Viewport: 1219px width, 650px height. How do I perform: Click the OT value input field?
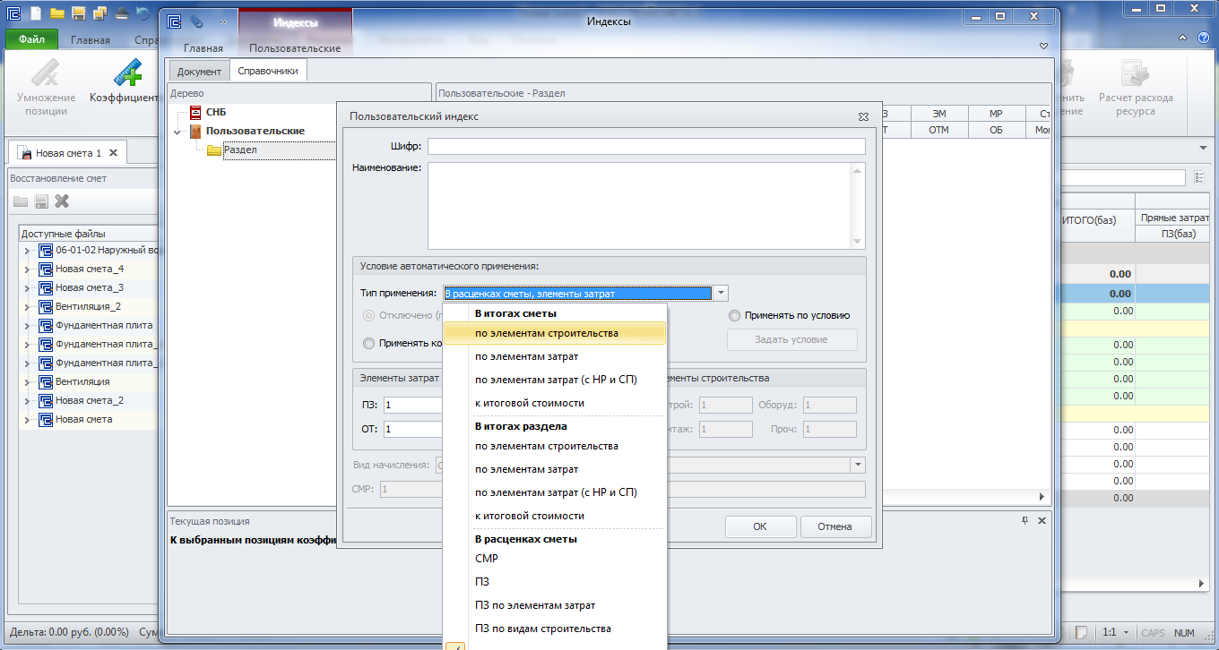(x=413, y=430)
